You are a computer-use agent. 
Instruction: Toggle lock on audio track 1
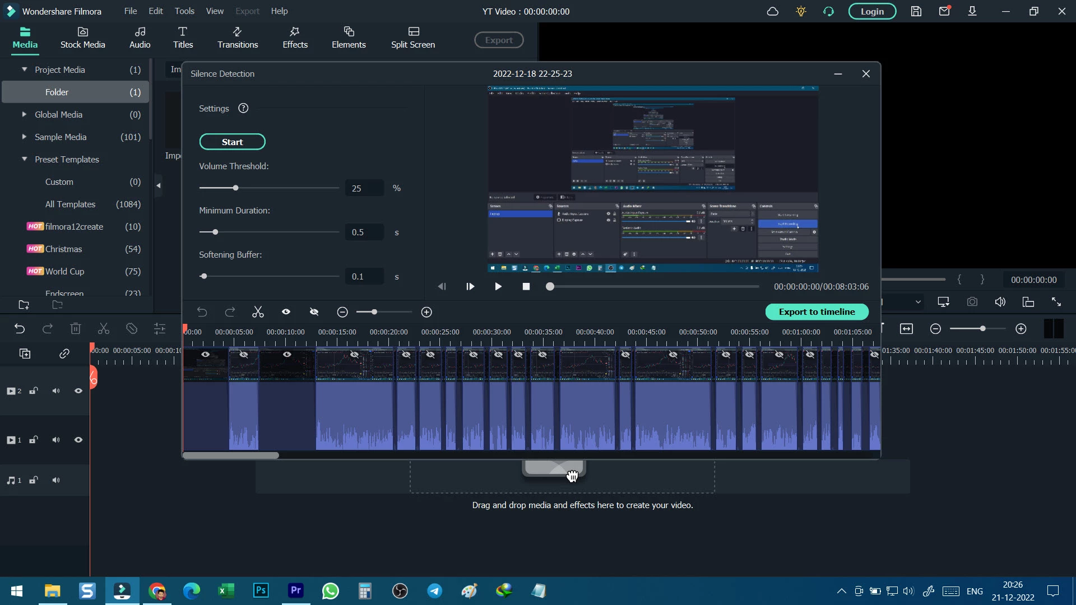pyautogui.click(x=34, y=480)
